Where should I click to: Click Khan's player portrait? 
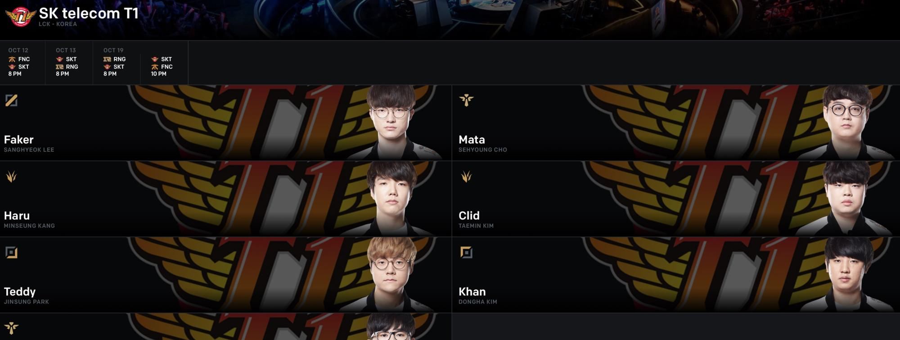[x=846, y=275]
